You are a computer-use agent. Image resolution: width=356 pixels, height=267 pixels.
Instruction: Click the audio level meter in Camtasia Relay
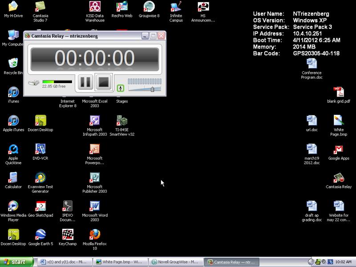[x=145, y=81]
